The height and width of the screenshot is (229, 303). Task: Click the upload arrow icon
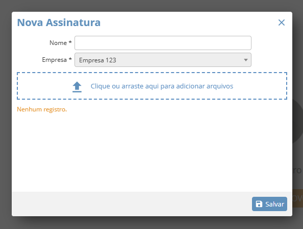pyautogui.click(x=77, y=87)
